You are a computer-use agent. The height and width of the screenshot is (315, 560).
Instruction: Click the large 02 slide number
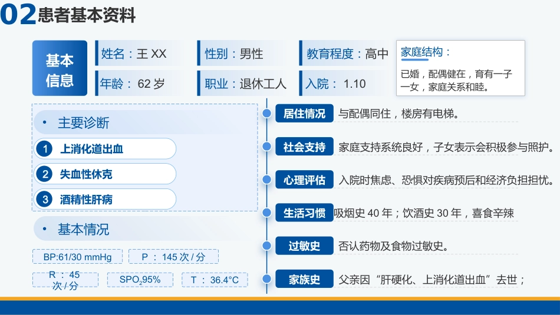click(x=18, y=14)
